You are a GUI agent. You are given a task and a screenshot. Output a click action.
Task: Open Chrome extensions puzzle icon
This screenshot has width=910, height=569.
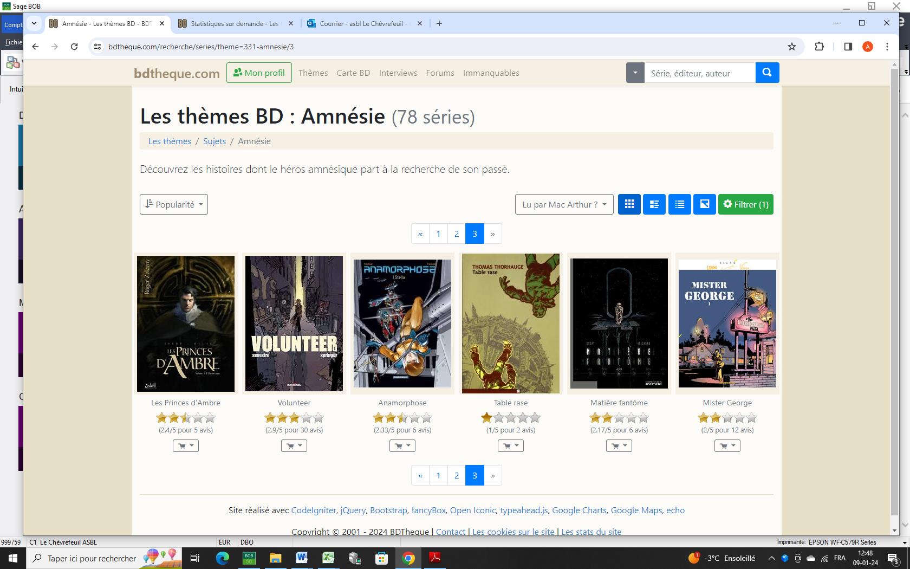(819, 47)
